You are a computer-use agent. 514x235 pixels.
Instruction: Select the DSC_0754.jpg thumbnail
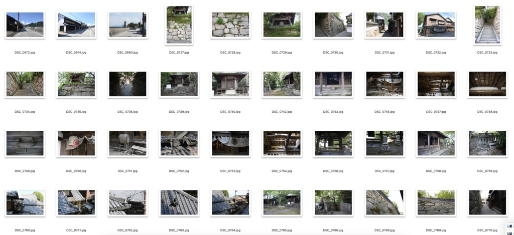pyautogui.click(x=282, y=143)
